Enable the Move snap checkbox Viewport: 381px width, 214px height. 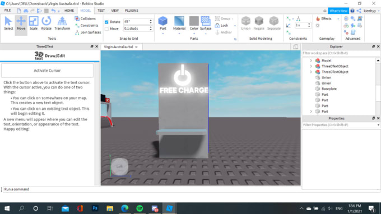click(106, 29)
